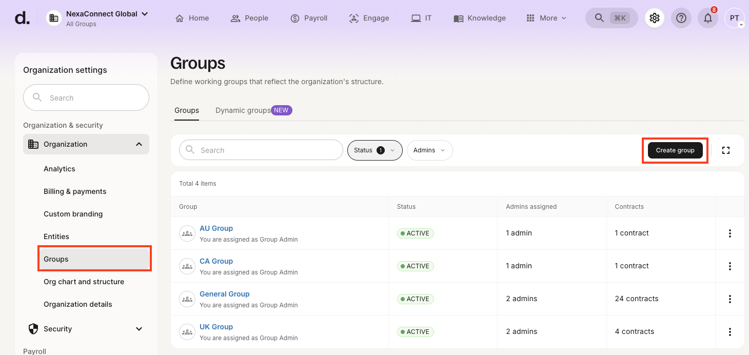The height and width of the screenshot is (355, 749).
Task: Click the Deel logo icon
Action: pyautogui.click(x=22, y=18)
